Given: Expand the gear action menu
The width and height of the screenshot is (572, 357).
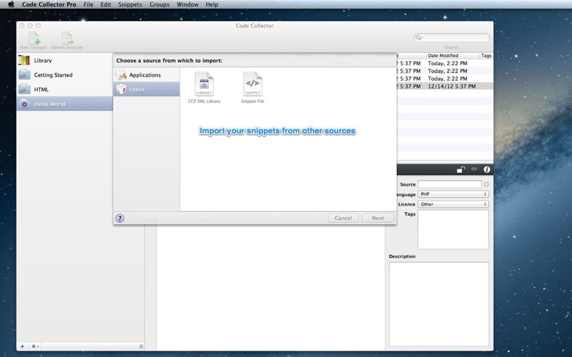Looking at the screenshot, I should 35,346.
